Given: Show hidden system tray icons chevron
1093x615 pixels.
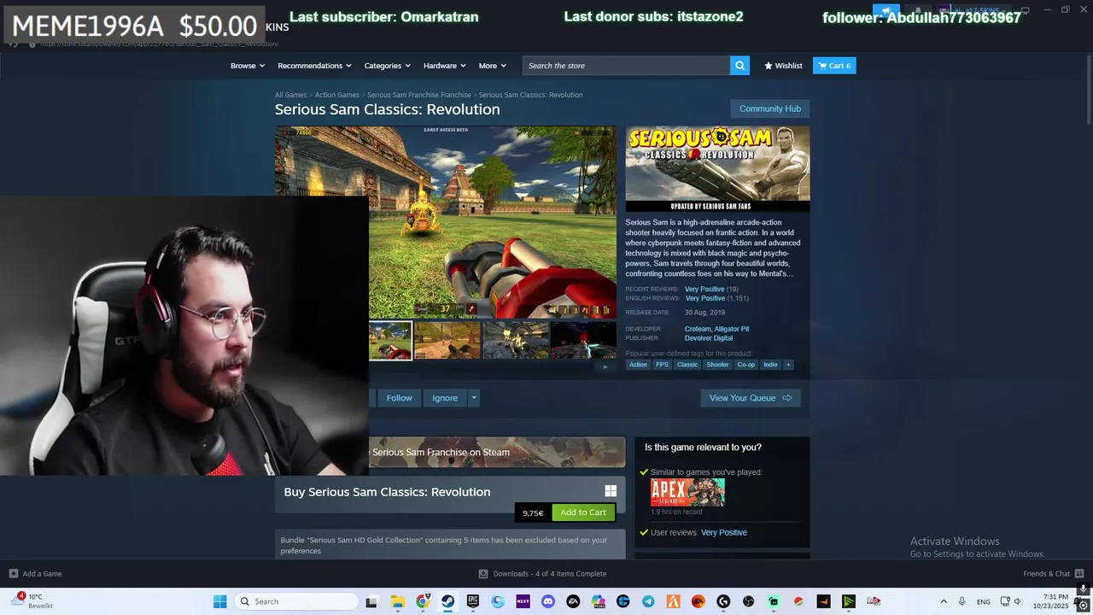Looking at the screenshot, I should click(944, 601).
